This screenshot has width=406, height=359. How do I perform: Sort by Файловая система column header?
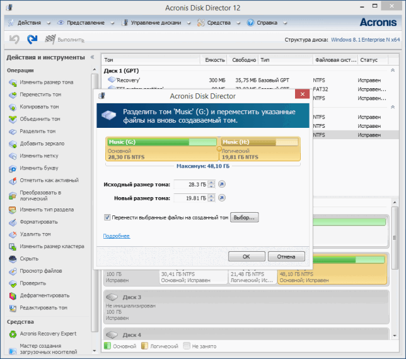(x=335, y=60)
